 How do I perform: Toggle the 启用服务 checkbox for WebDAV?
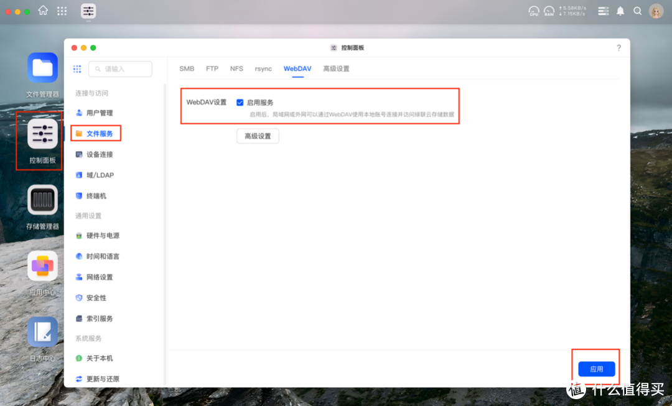pos(240,103)
